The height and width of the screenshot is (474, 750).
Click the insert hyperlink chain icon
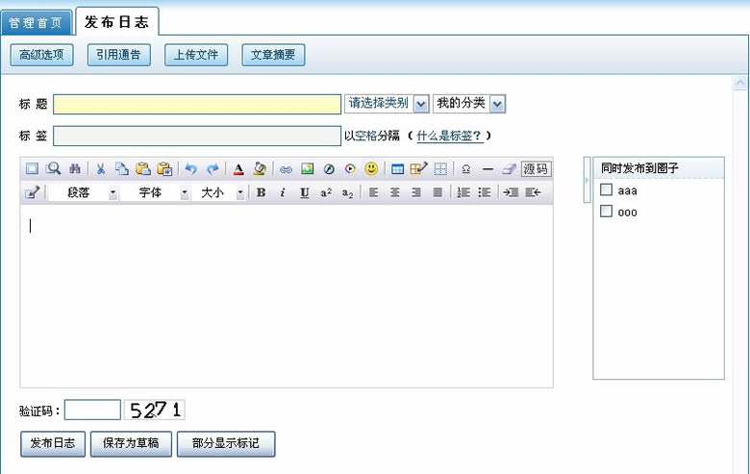[x=286, y=169]
